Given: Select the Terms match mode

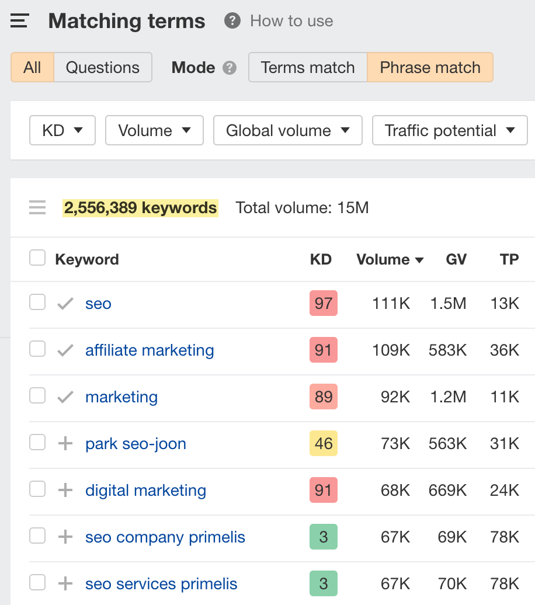Looking at the screenshot, I should point(307,67).
